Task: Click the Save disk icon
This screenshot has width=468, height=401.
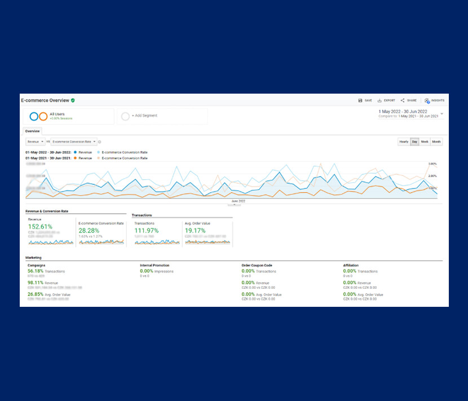Action: pos(360,100)
